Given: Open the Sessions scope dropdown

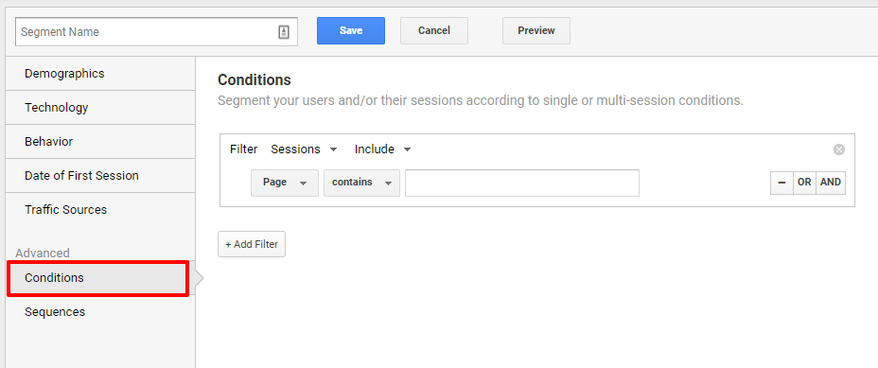Looking at the screenshot, I should click(304, 149).
